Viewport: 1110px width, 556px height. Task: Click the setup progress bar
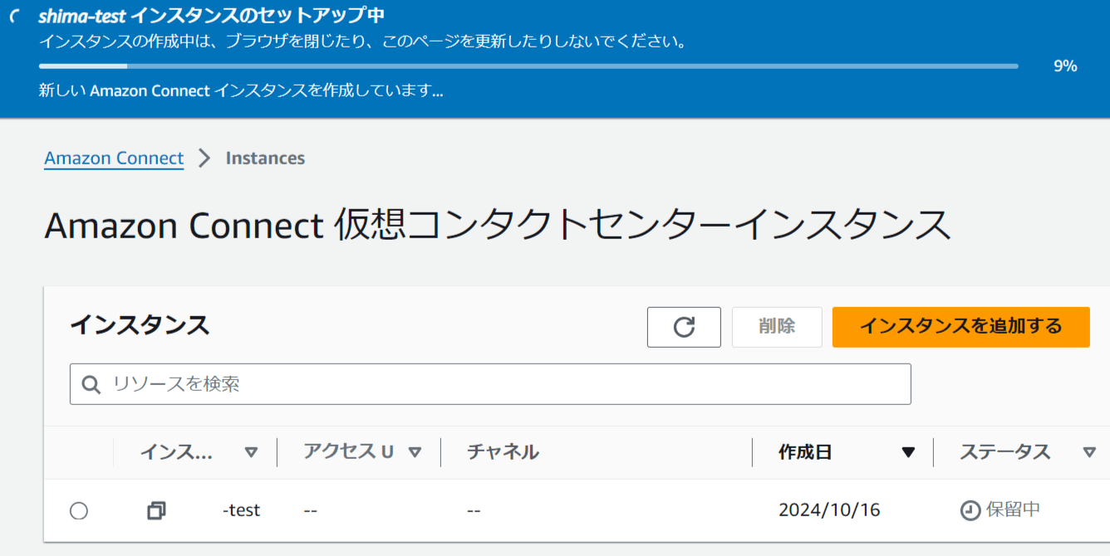[528, 66]
